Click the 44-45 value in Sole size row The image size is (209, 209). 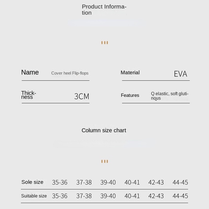point(180,182)
